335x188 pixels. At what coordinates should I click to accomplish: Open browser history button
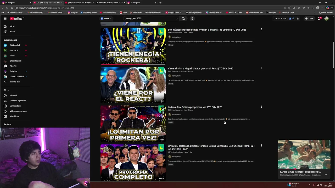pos(308,8)
